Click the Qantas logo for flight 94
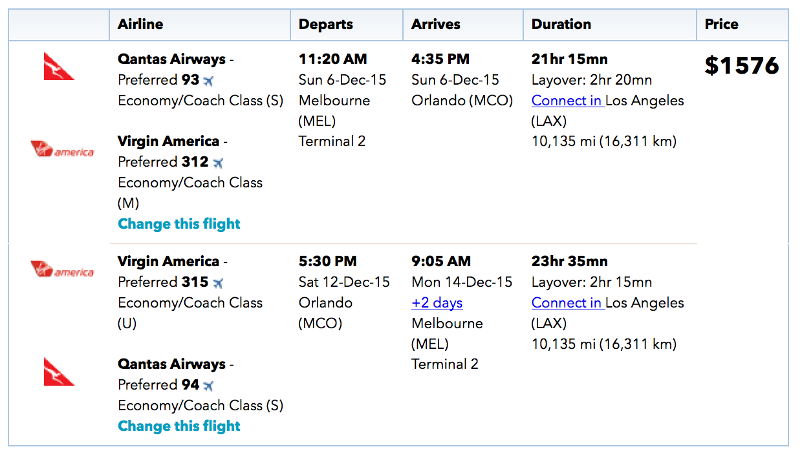The width and height of the screenshot is (802, 460). [59, 371]
